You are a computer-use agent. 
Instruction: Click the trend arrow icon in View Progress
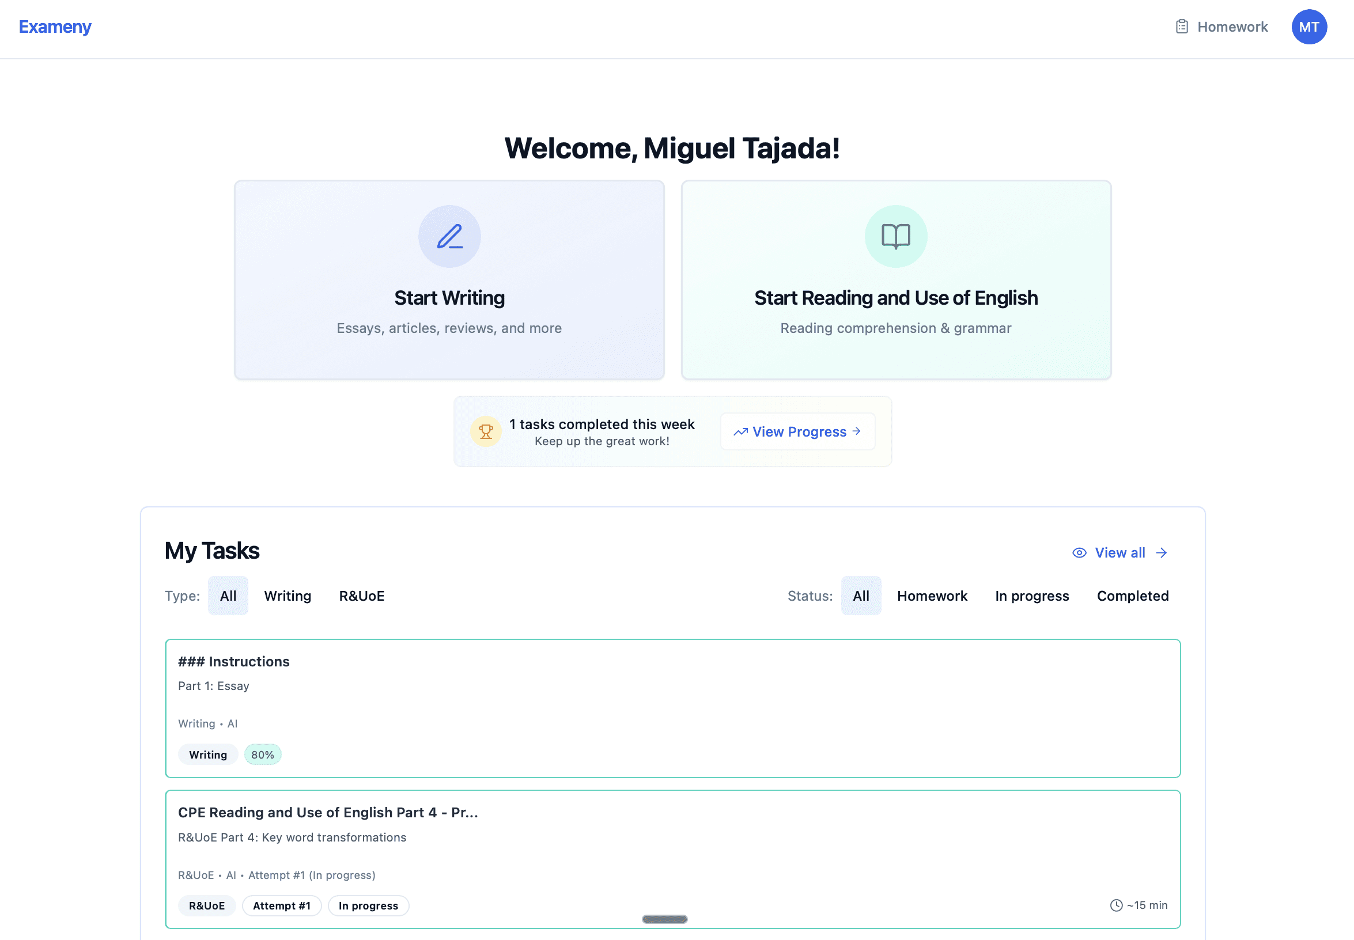pyautogui.click(x=740, y=432)
